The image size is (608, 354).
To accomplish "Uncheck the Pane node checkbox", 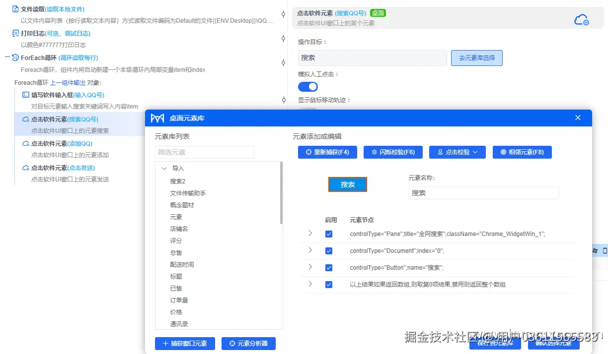I will coord(329,234).
